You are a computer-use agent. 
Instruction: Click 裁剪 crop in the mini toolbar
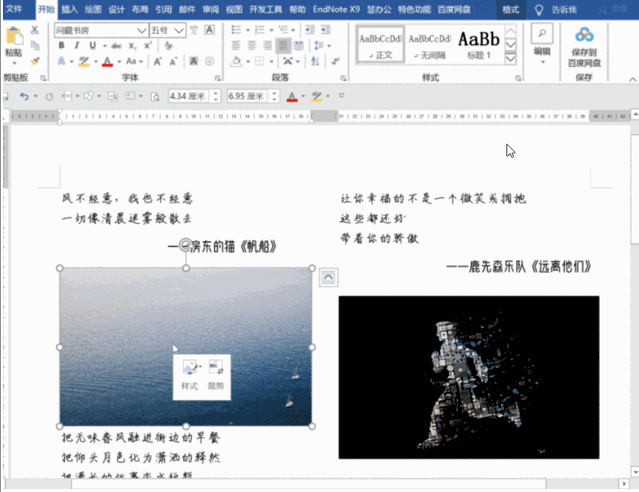coord(215,376)
